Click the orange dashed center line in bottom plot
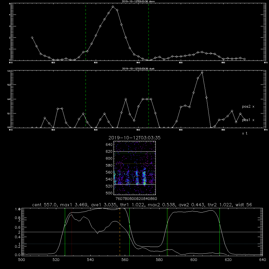 (120, 232)
